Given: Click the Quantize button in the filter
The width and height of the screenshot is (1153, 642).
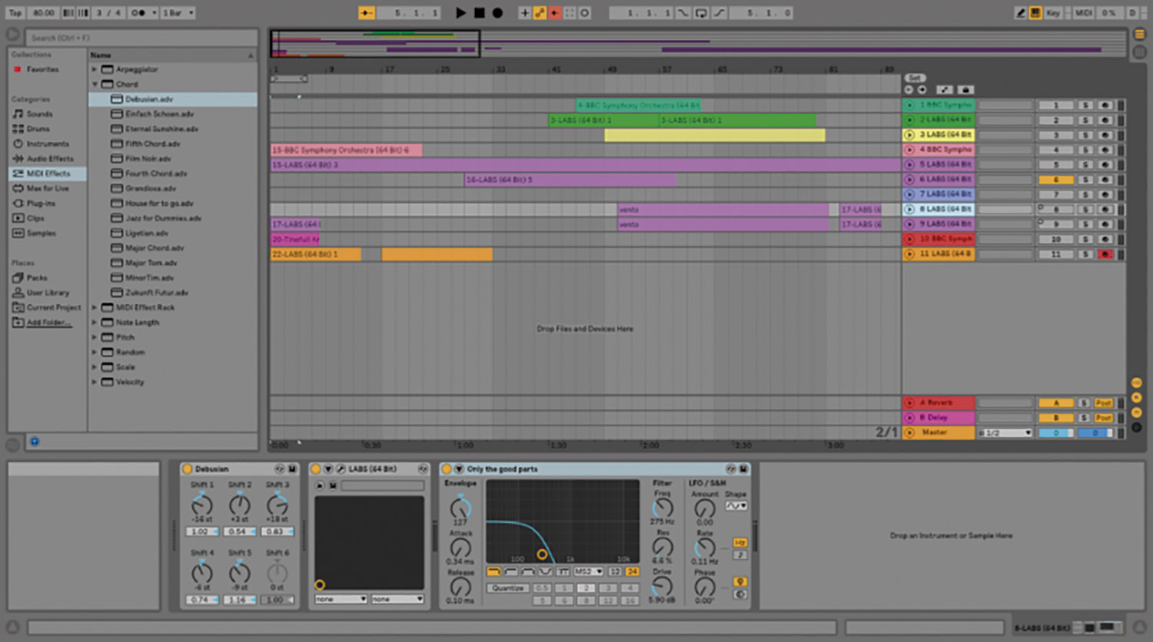Looking at the screenshot, I should (x=507, y=588).
